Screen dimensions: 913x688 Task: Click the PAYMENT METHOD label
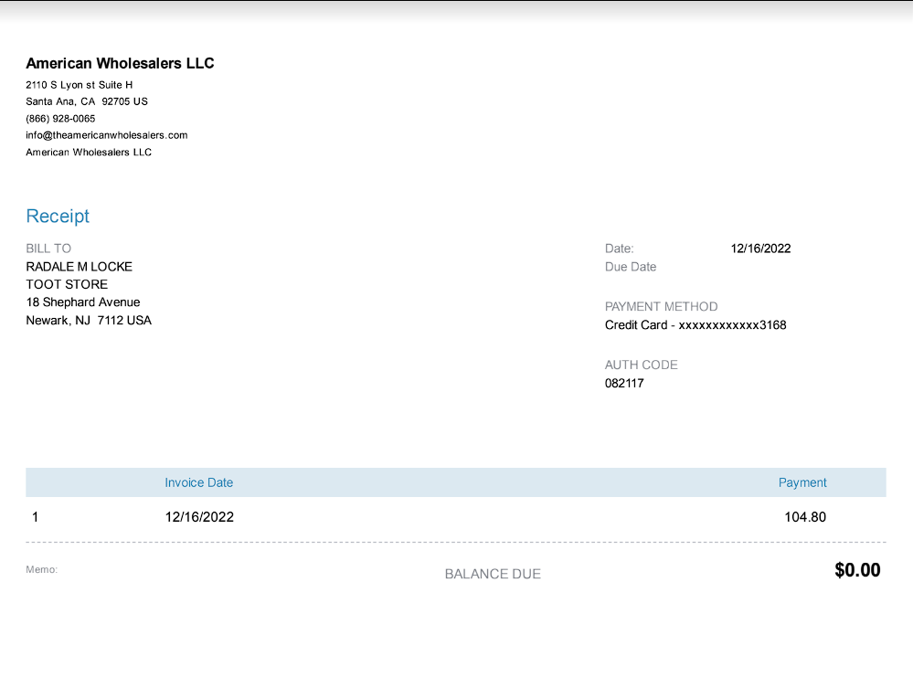tap(662, 307)
